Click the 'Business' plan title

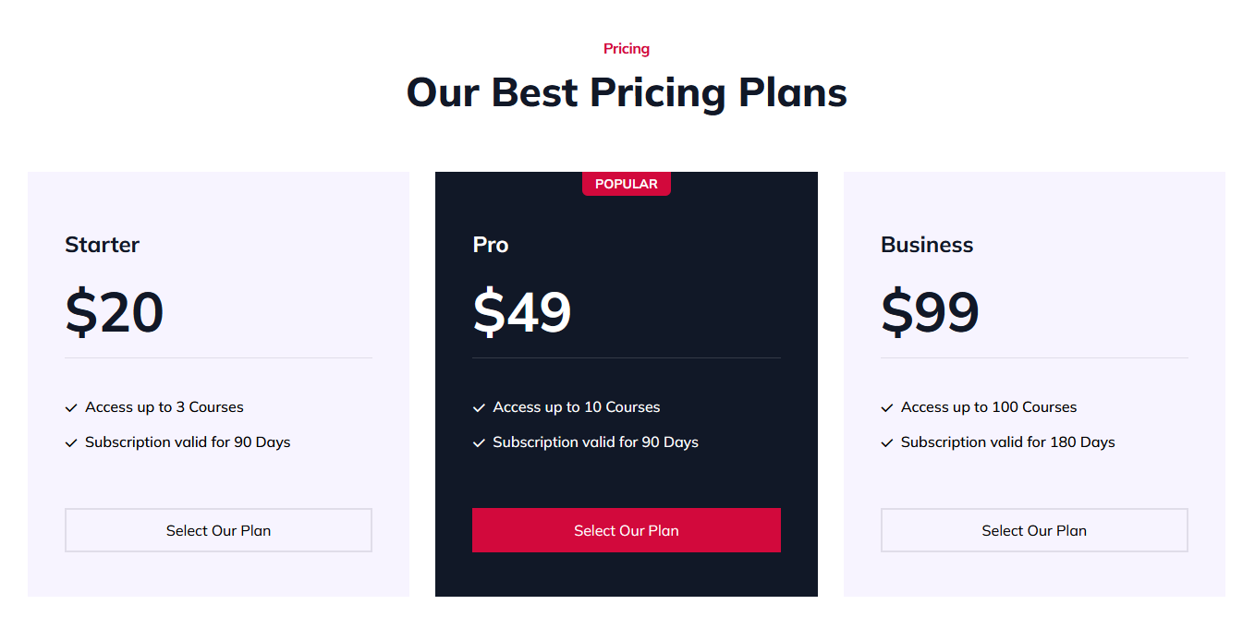coord(927,245)
